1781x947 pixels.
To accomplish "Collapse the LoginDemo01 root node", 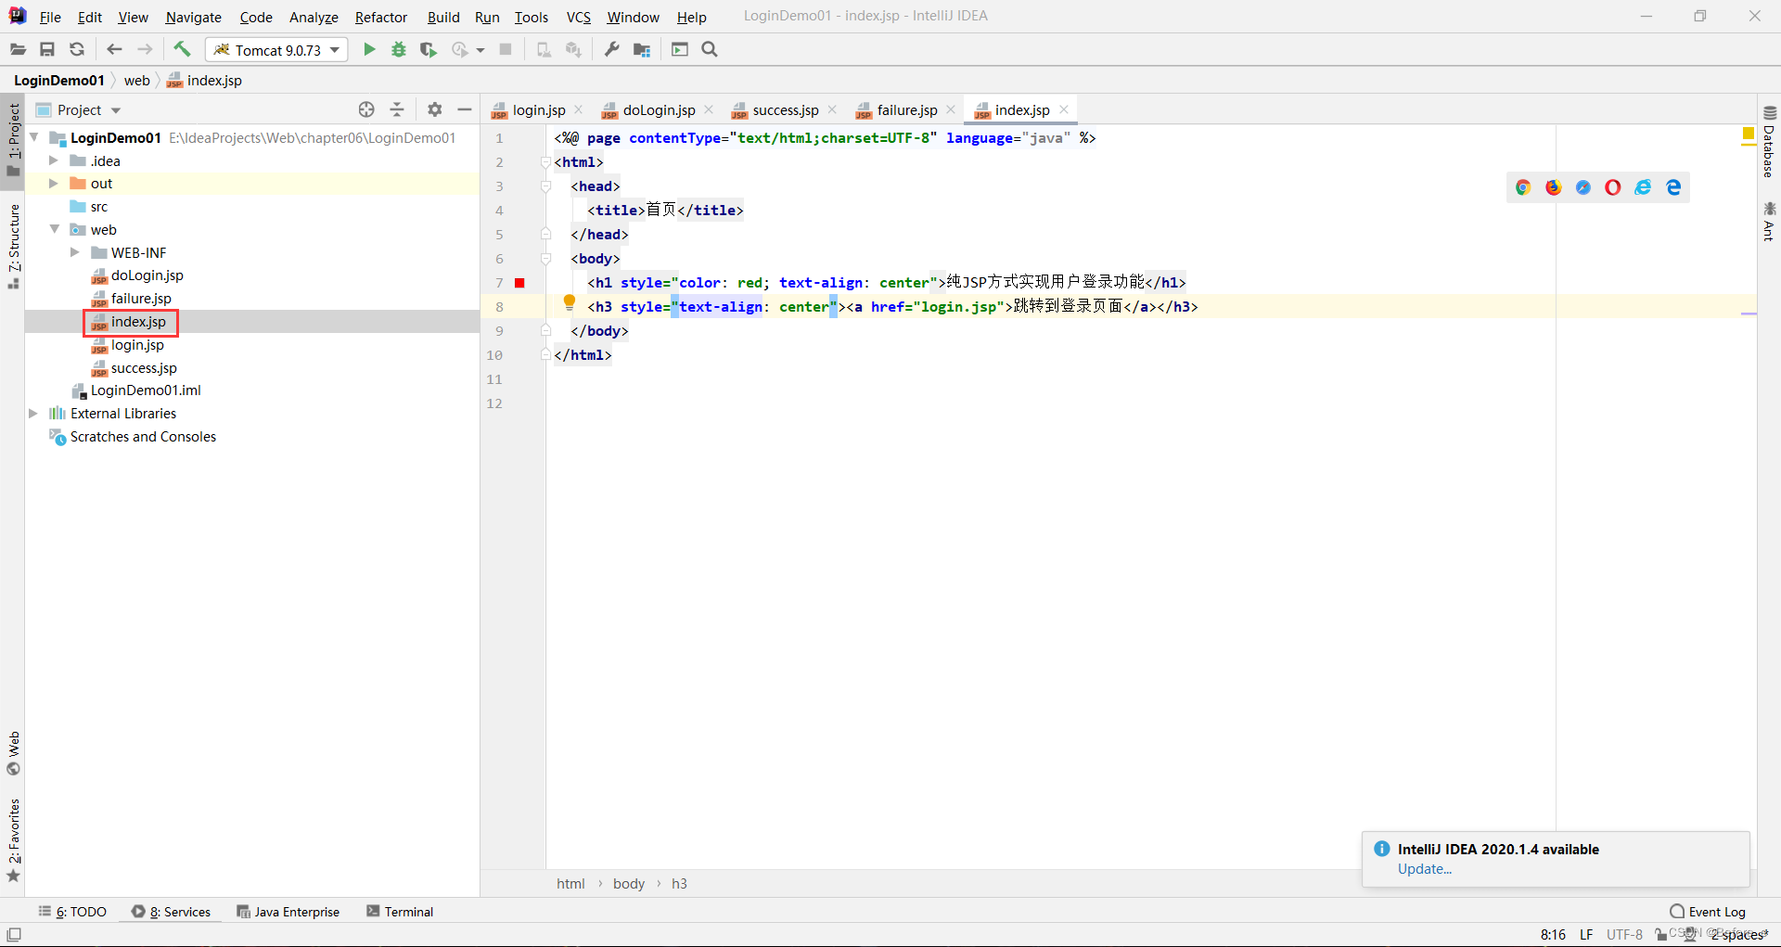I will click(34, 137).
